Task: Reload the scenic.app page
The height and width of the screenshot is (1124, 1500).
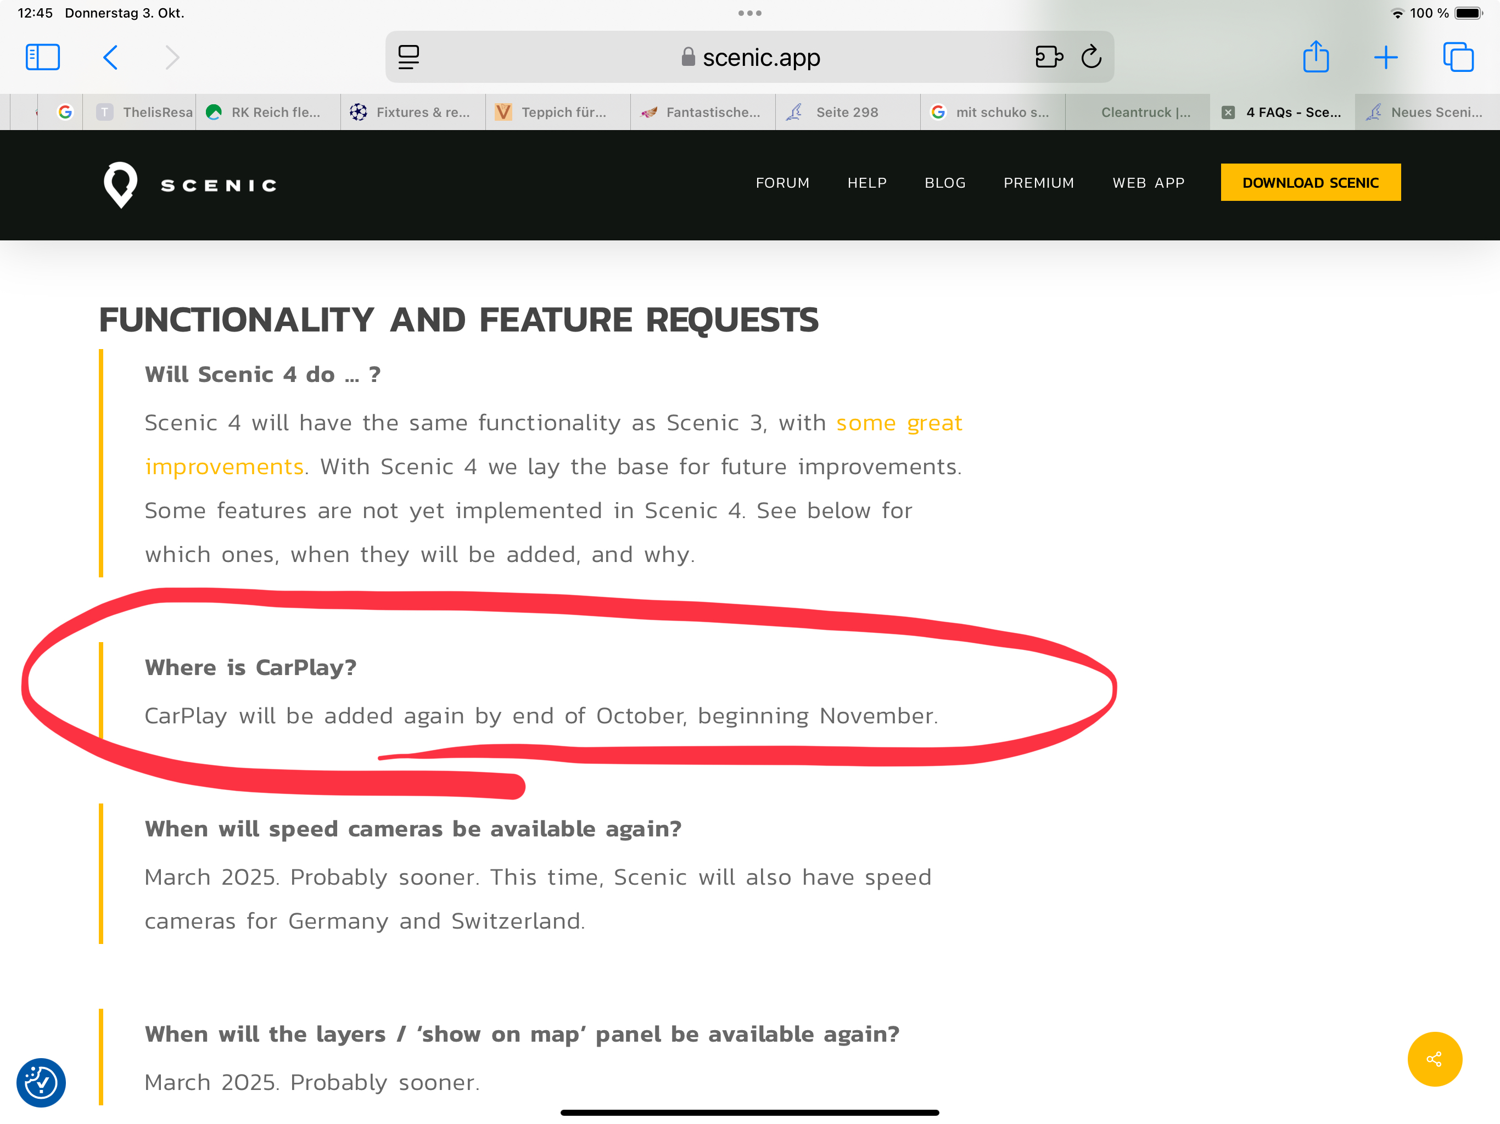Action: [x=1091, y=57]
